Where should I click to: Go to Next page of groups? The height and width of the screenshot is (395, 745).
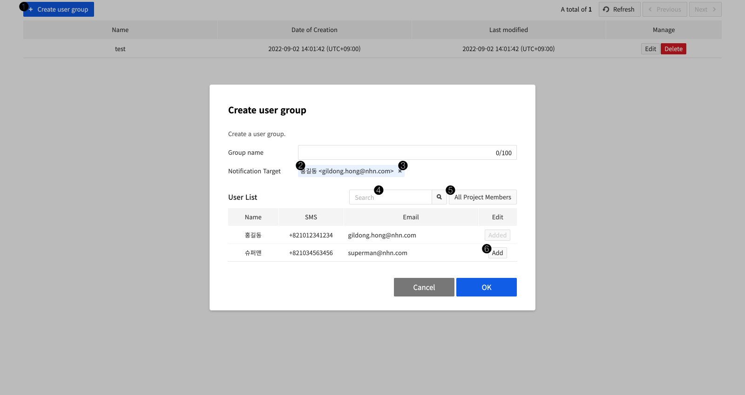click(705, 9)
